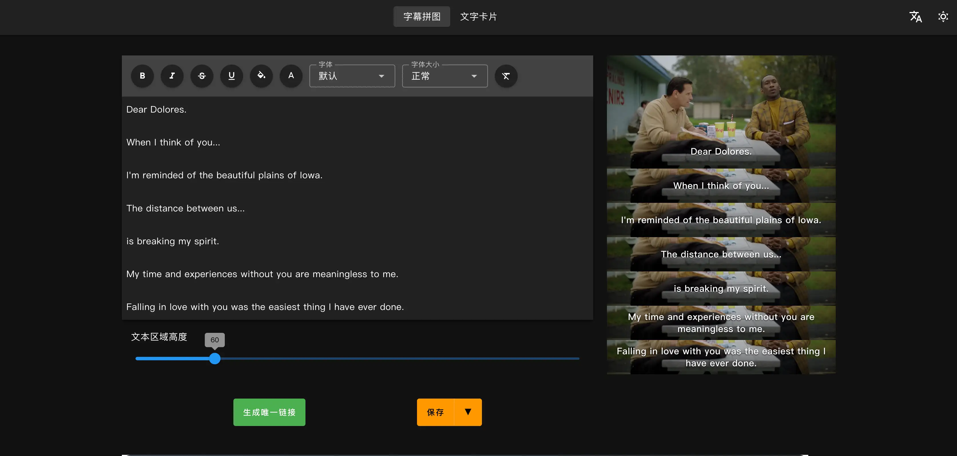
Task: Toggle underline formatting
Action: (231, 76)
